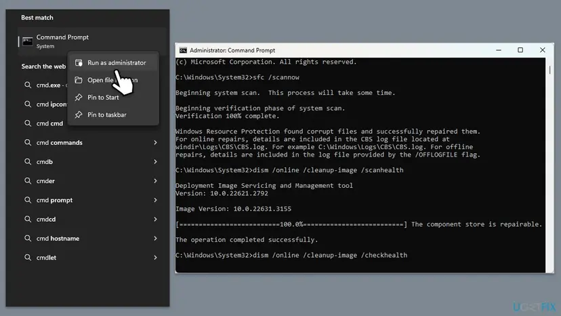Click the Image Version 10.0.22631.3155 line

(x=233, y=209)
